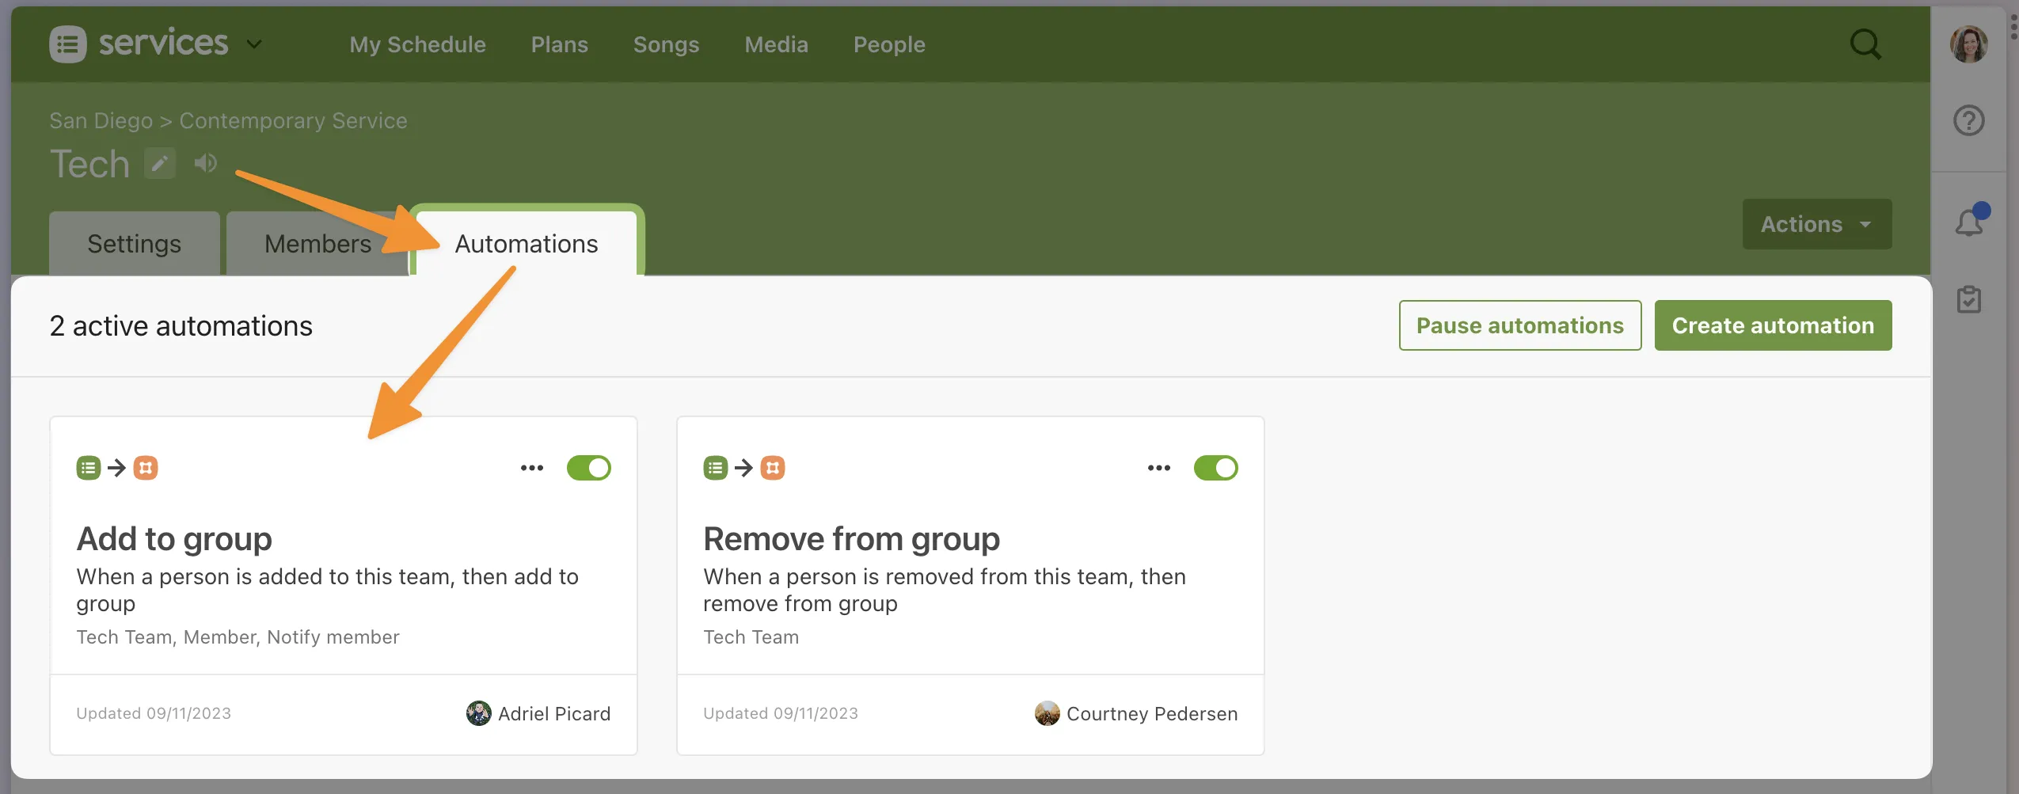Viewport: 2019px width, 794px height.
Task: Open three-dot menu on Remove from group
Action: pos(1158,468)
